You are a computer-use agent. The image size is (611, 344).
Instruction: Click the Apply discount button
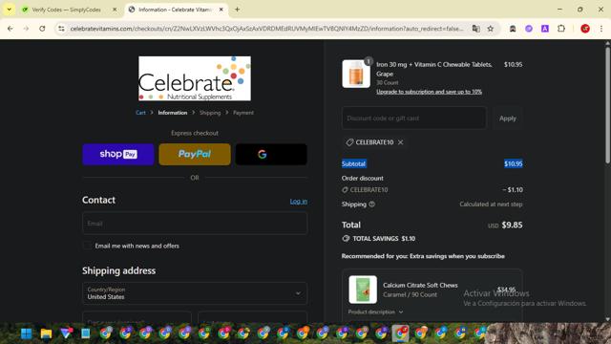(507, 118)
